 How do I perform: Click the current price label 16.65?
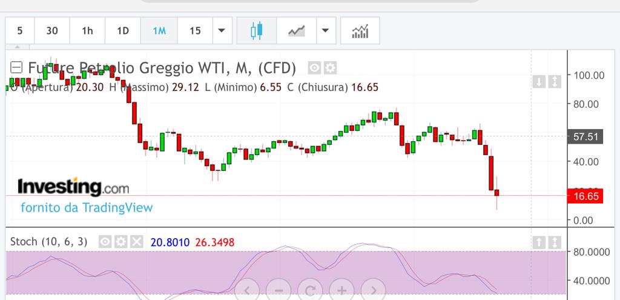click(x=585, y=196)
